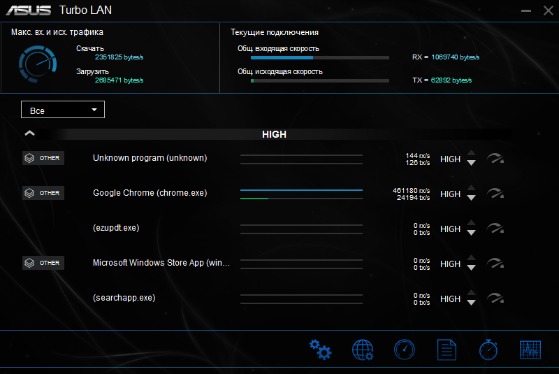
Task: Click the traffic speedometer gauge icon
Action: pos(38,64)
